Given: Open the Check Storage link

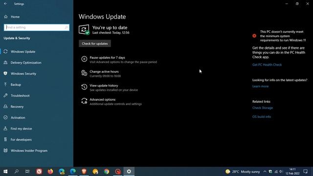Looking at the screenshot, I should (x=263, y=108).
